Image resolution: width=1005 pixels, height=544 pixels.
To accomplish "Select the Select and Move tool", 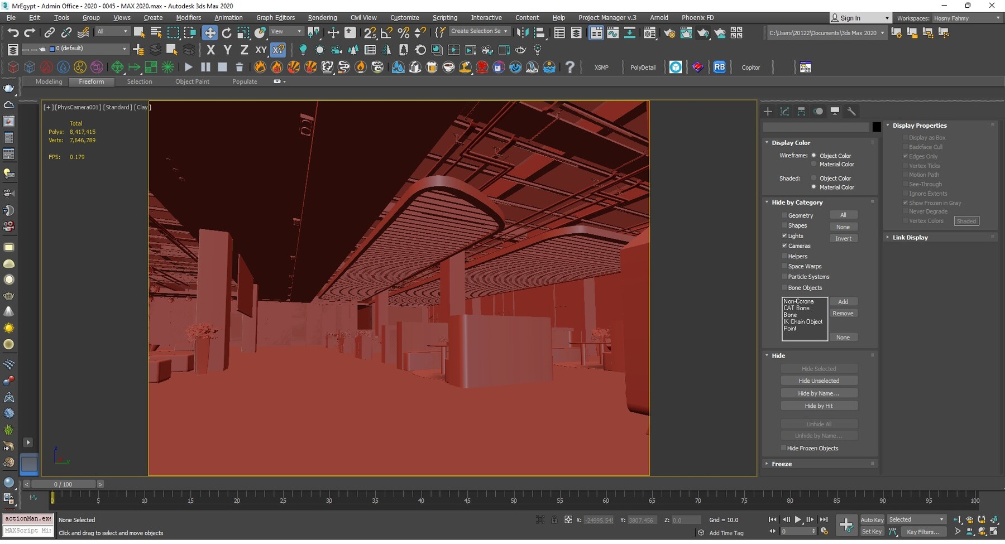I will pos(210,33).
